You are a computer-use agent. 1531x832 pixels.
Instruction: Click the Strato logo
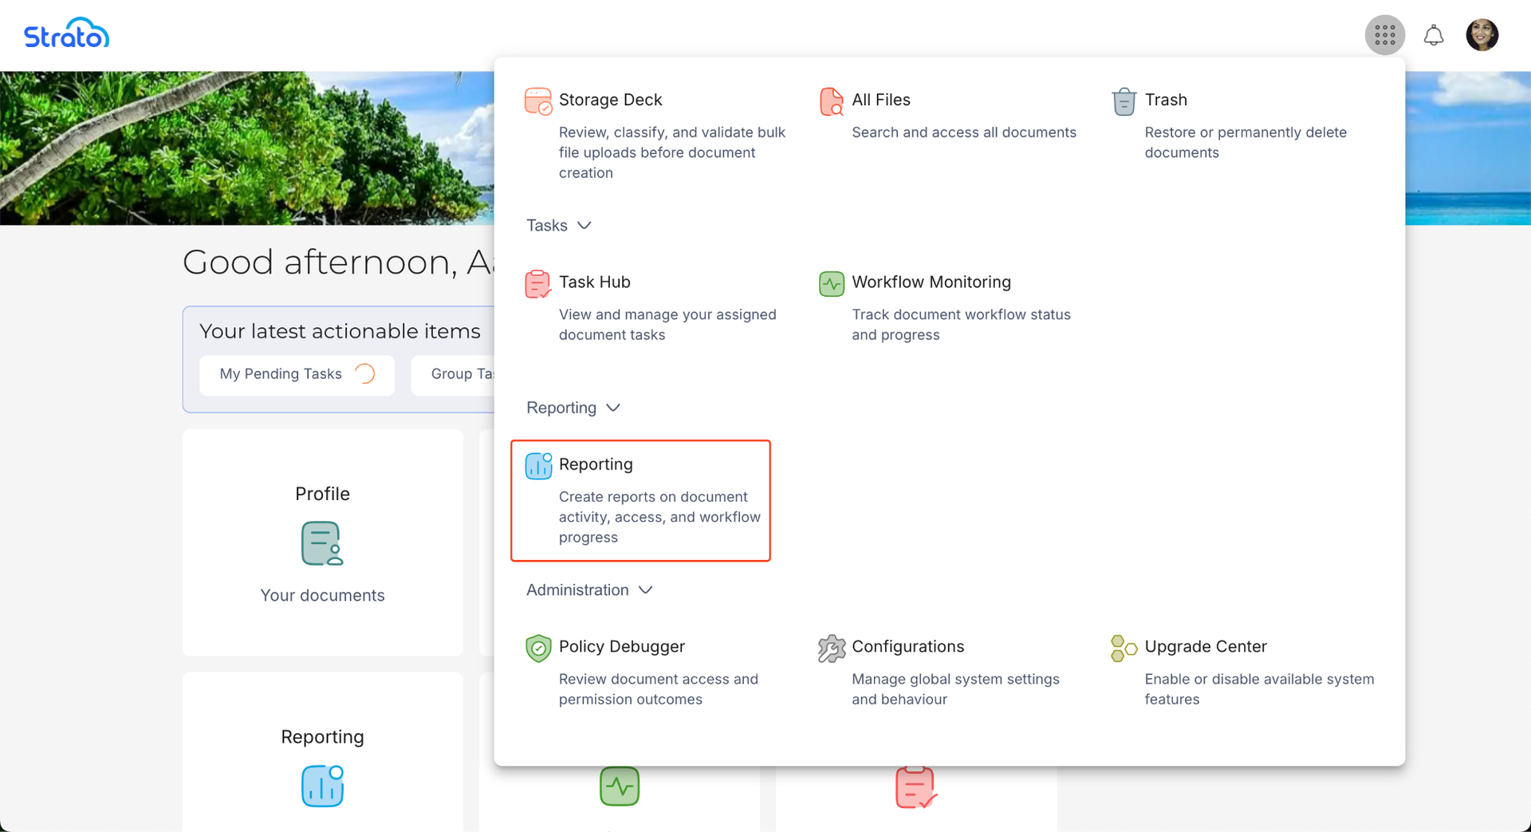coord(66,34)
